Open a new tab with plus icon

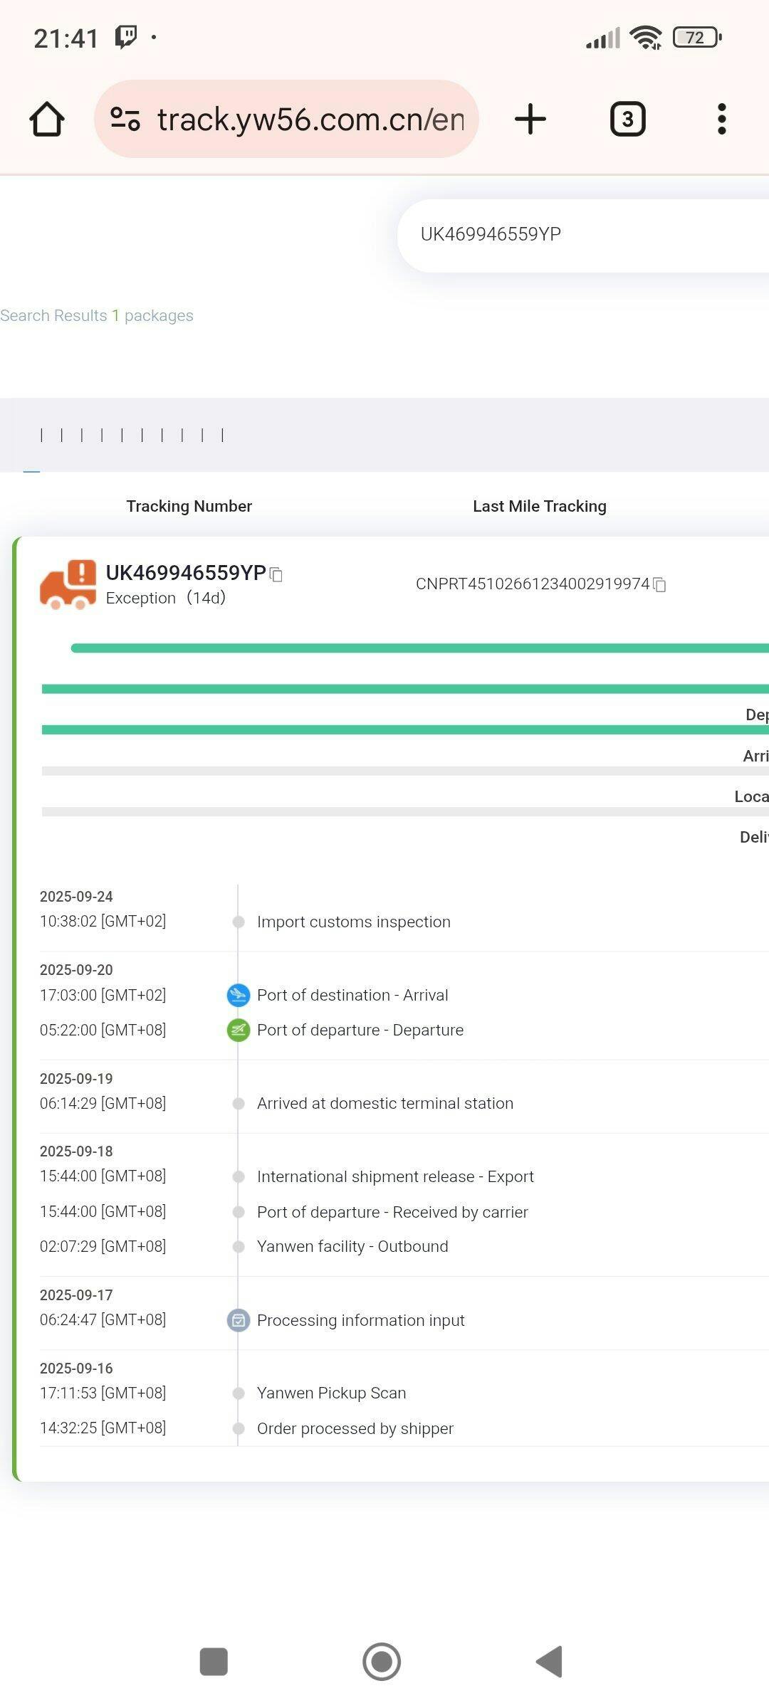click(530, 119)
